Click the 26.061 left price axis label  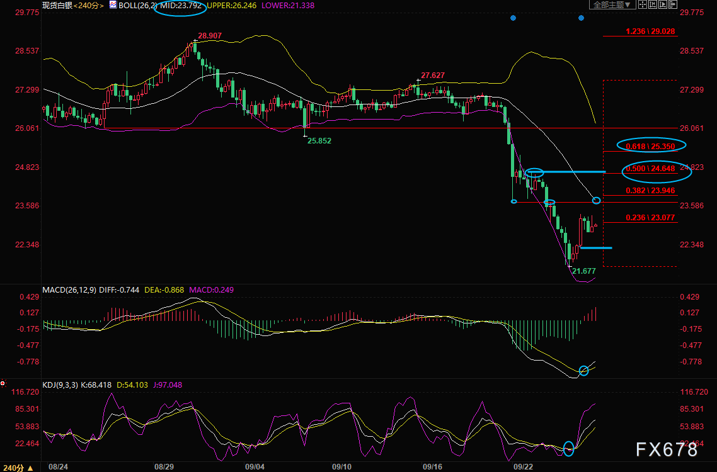[26, 128]
